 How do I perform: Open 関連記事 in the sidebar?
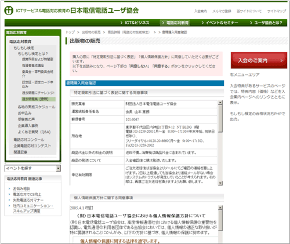[x=20, y=152]
